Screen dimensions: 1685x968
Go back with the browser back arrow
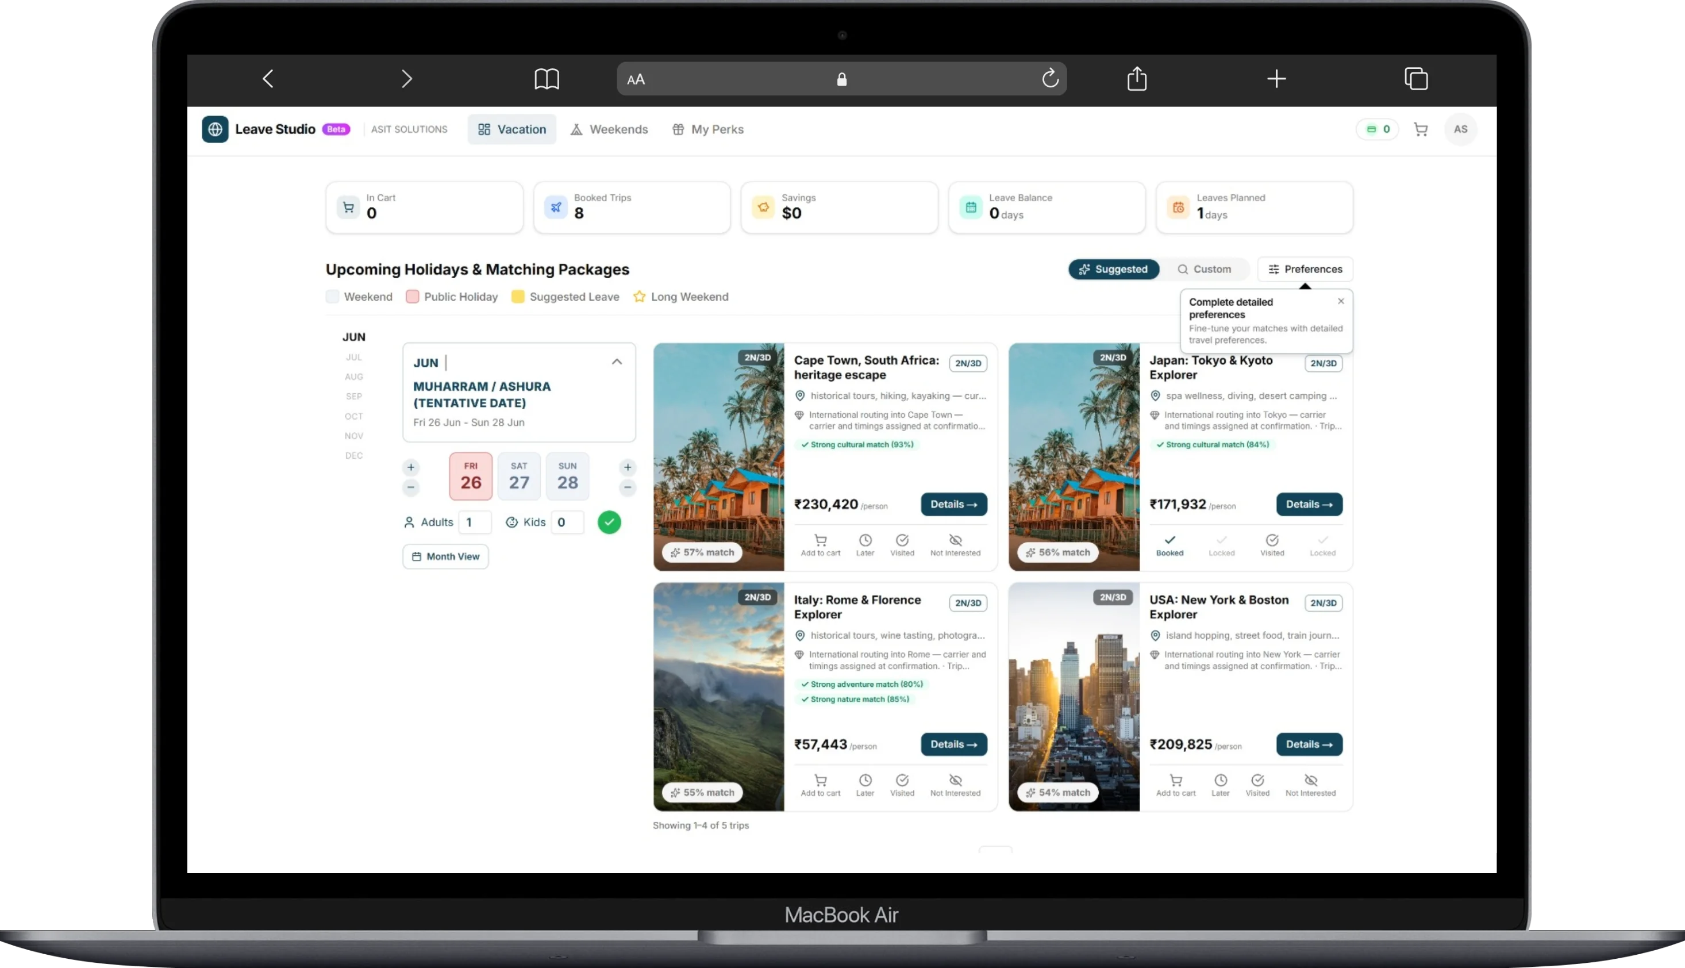click(x=268, y=79)
